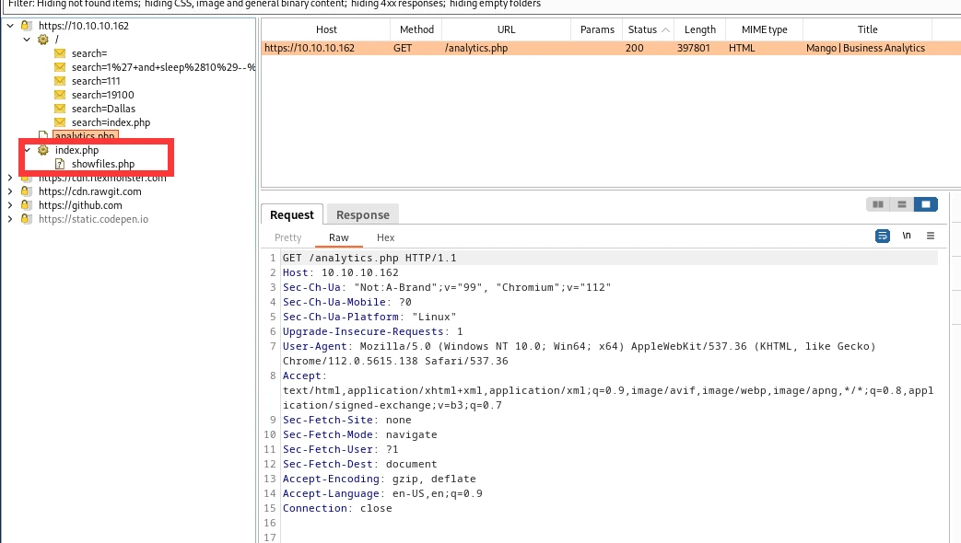Click envelope icon beside search=111
This screenshot has width=961, height=543.
(x=60, y=81)
